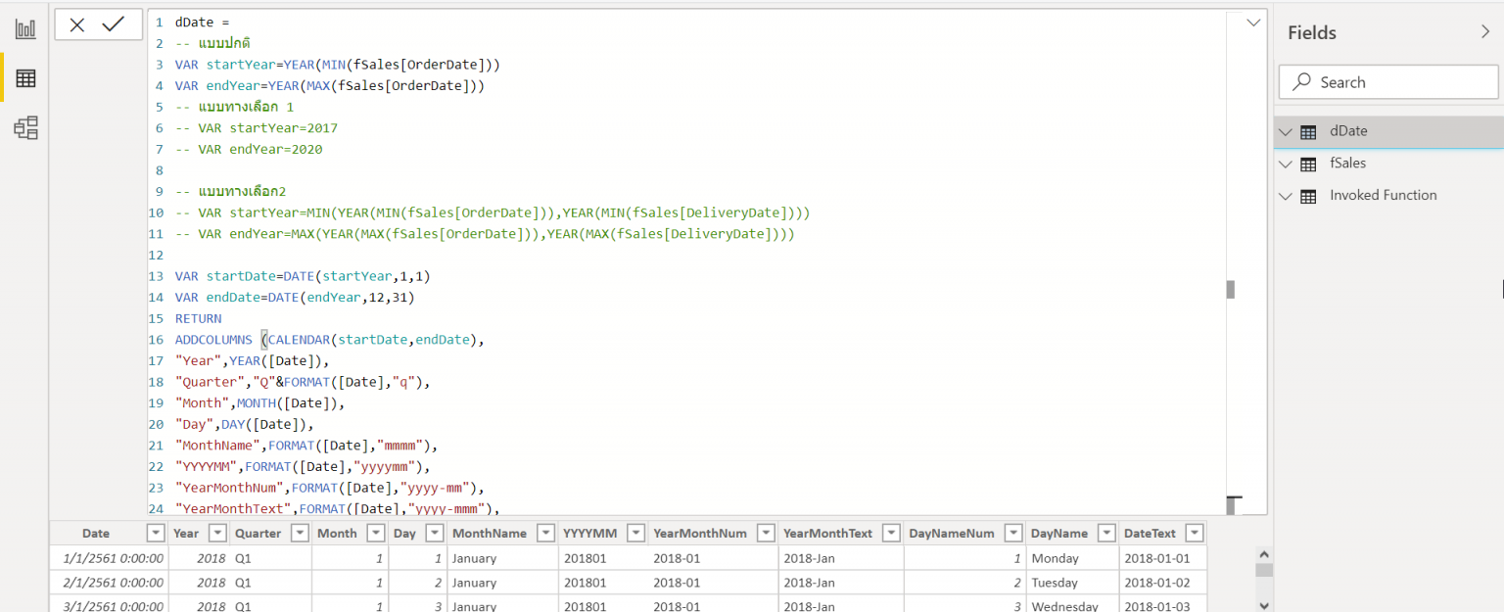Click DateText cell 2018-01-01
Viewport: 1504px width, 612px height.
(x=1163, y=558)
